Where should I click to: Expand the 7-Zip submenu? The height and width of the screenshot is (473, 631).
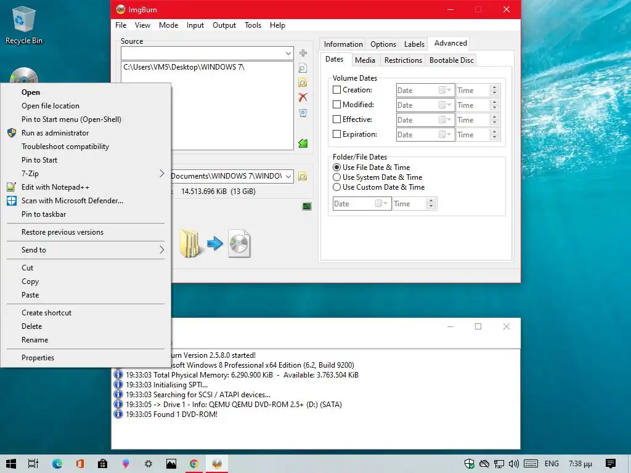click(85, 173)
